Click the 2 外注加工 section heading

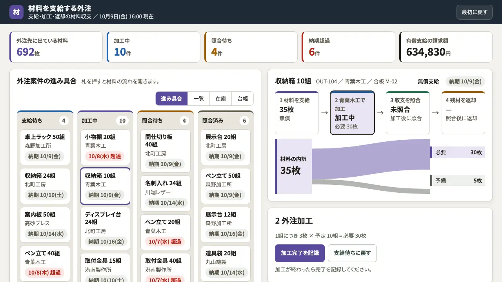pyautogui.click(x=294, y=221)
